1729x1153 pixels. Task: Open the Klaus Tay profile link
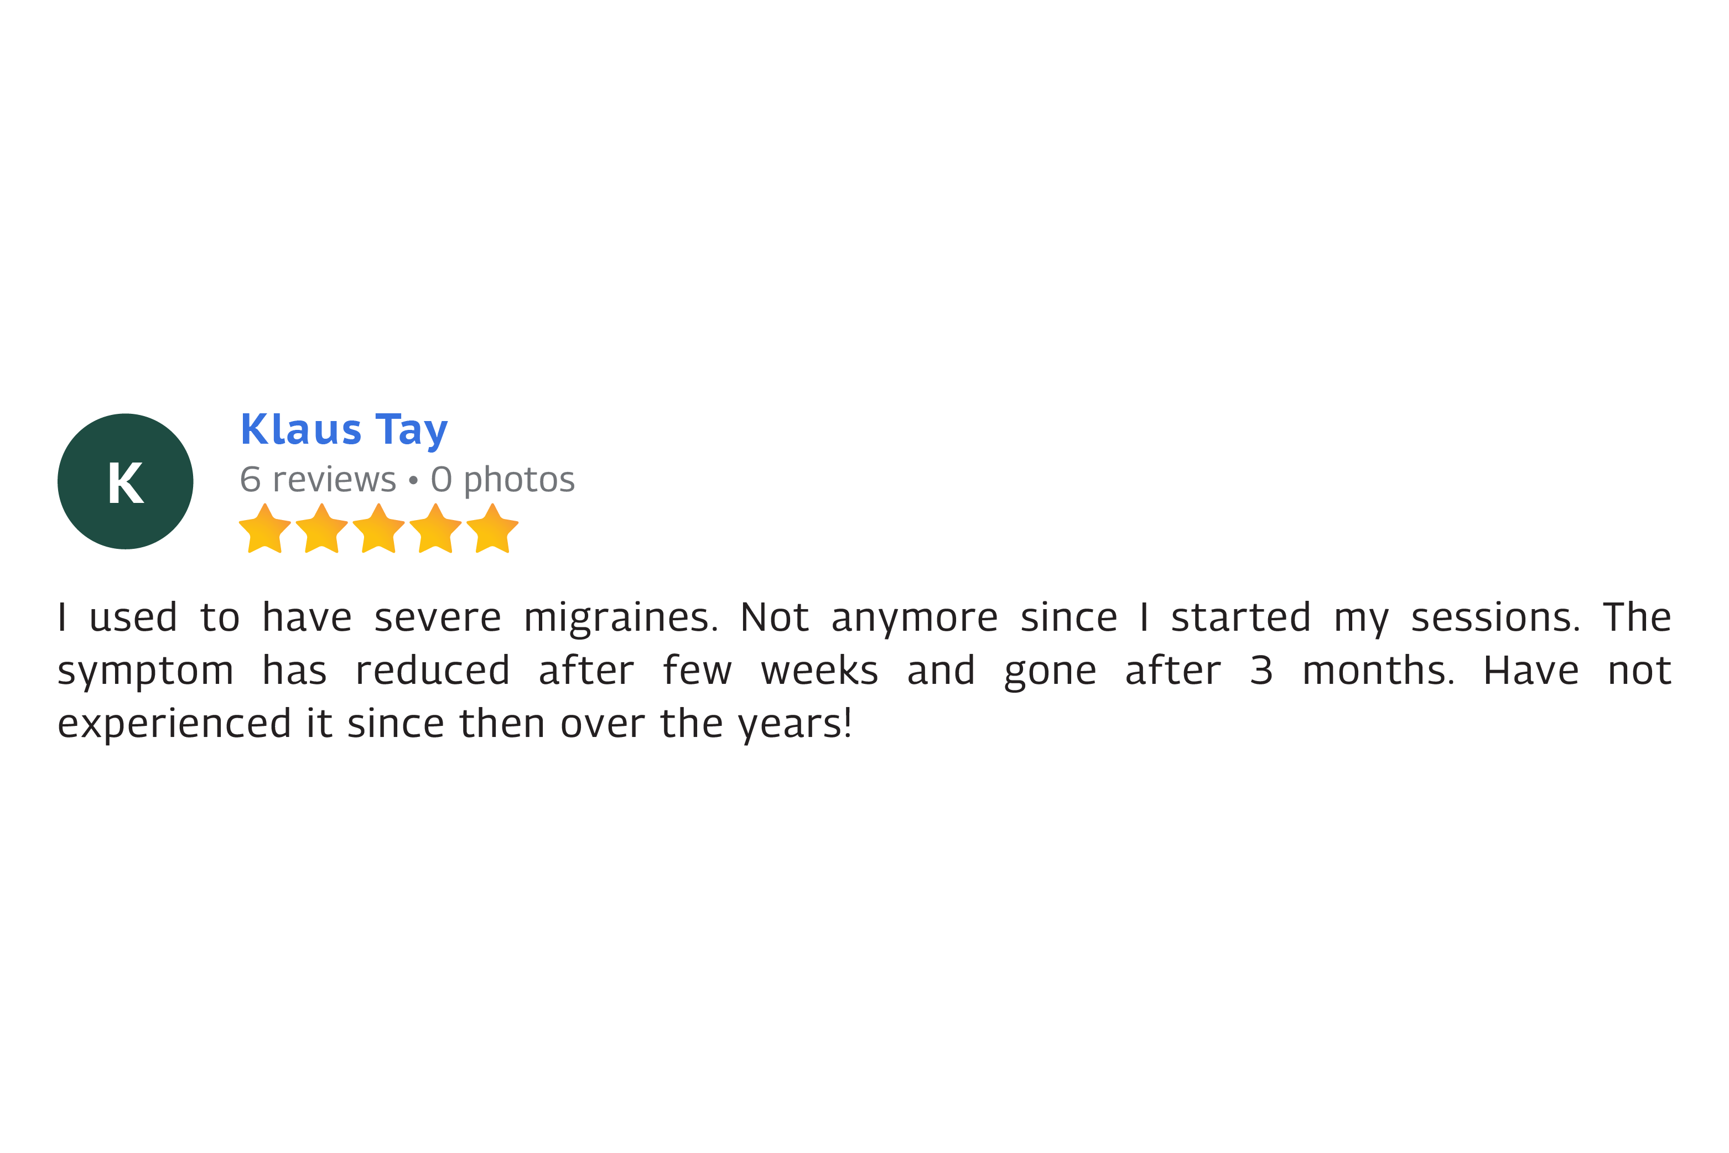click(344, 430)
